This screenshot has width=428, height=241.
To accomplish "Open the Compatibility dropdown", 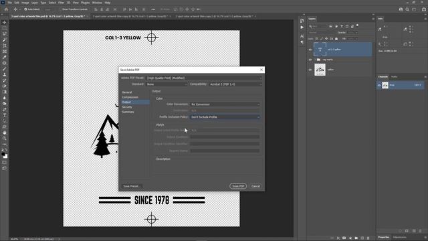I will click(235, 84).
